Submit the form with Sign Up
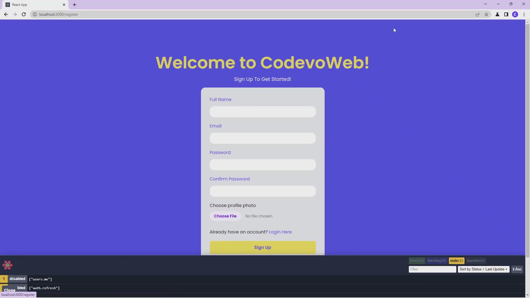 (x=263, y=248)
